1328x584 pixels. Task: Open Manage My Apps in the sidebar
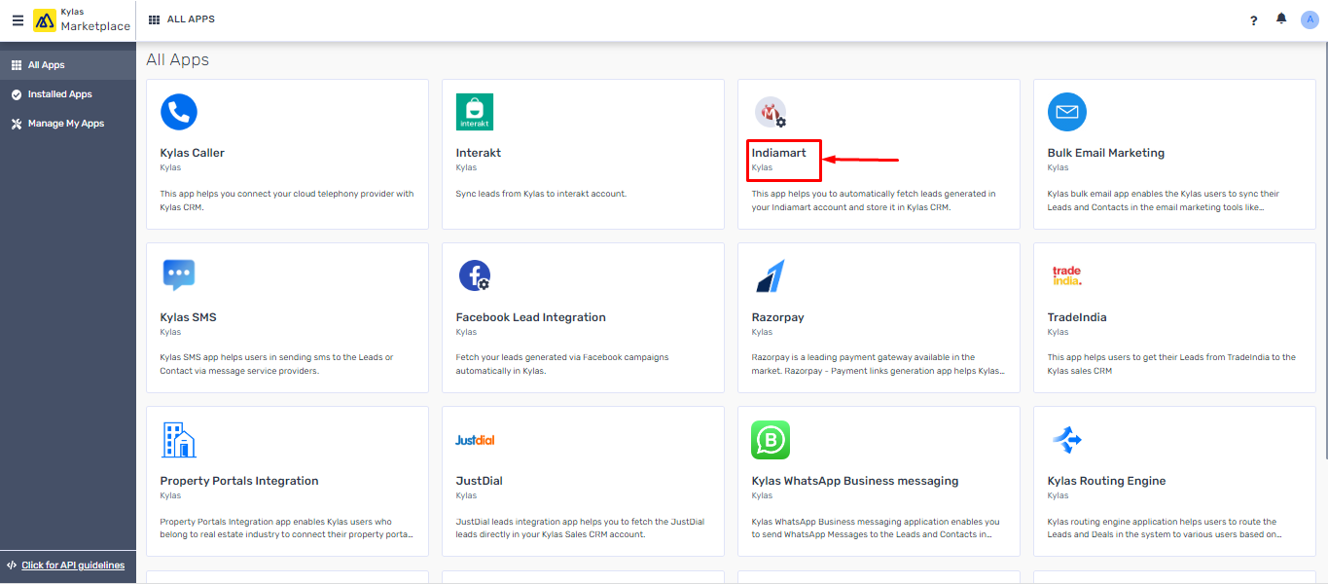pyautogui.click(x=68, y=124)
